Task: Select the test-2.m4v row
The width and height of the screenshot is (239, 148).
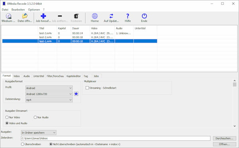Action: 80,37
